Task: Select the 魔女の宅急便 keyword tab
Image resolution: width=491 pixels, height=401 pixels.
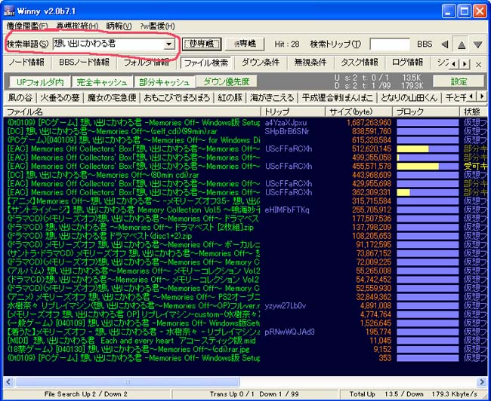Action: [x=112, y=98]
